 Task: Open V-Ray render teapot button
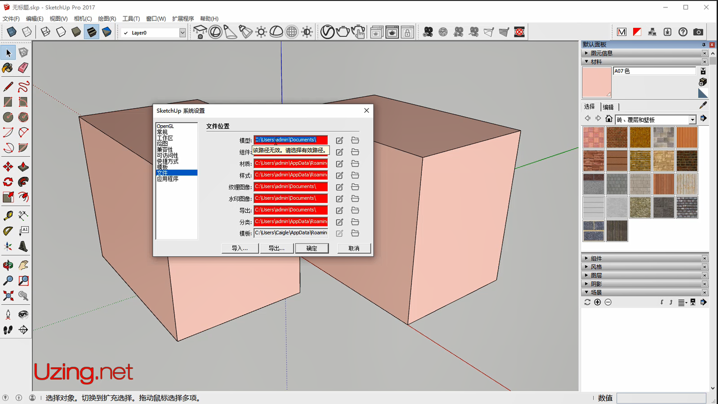[x=343, y=32]
